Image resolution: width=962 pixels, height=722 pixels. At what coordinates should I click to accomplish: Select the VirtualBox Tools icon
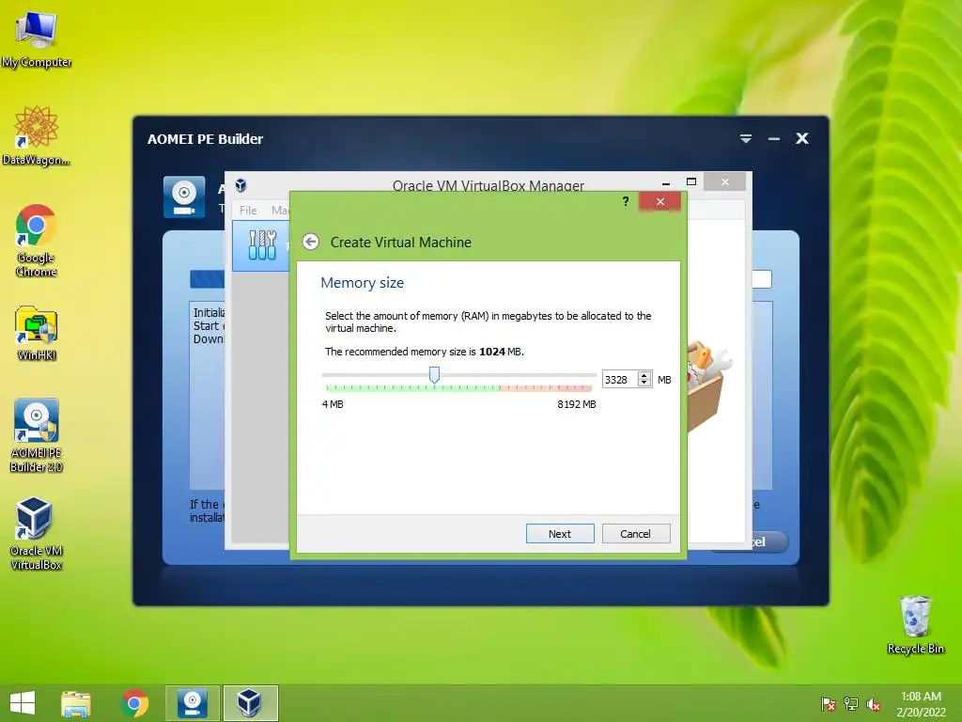click(262, 245)
